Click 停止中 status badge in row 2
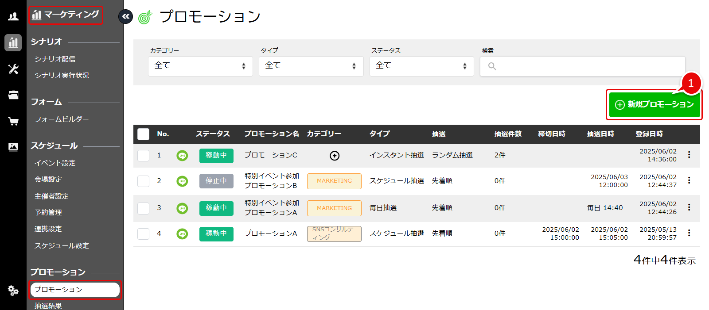The width and height of the screenshot is (709, 310). click(216, 181)
